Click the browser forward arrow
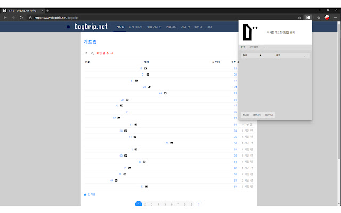The height and width of the screenshot is (213, 341). (x=13, y=18)
